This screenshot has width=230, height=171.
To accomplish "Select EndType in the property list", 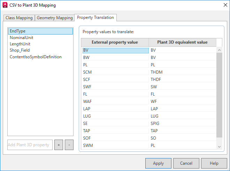I will (x=40, y=31).
